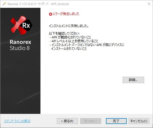Click the Ranorex Rx logo
Viewport: 153px width, 128px height.
21,25
